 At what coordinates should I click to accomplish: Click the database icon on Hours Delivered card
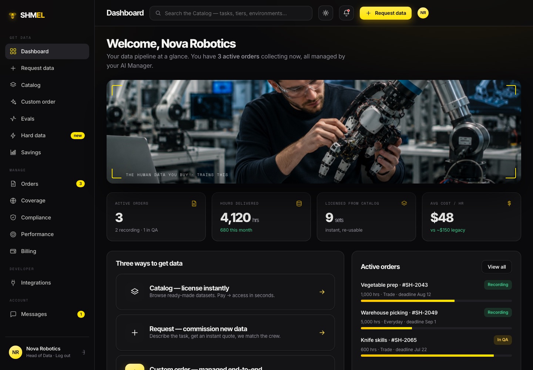pos(299,203)
